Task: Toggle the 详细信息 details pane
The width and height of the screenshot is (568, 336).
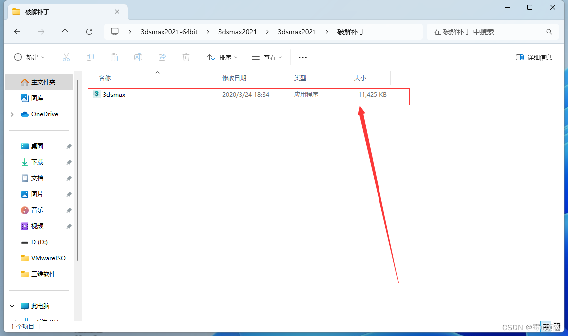Action: (x=533, y=57)
